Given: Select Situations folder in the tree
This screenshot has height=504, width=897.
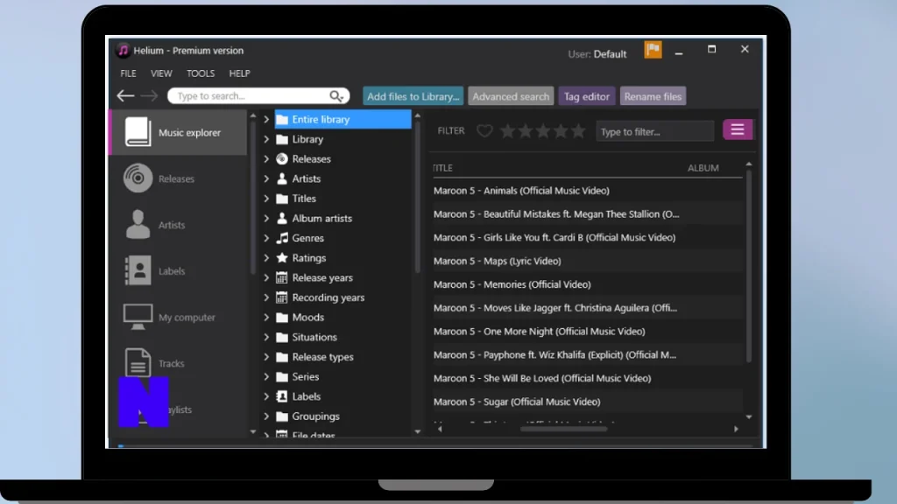Looking at the screenshot, I should [x=314, y=337].
